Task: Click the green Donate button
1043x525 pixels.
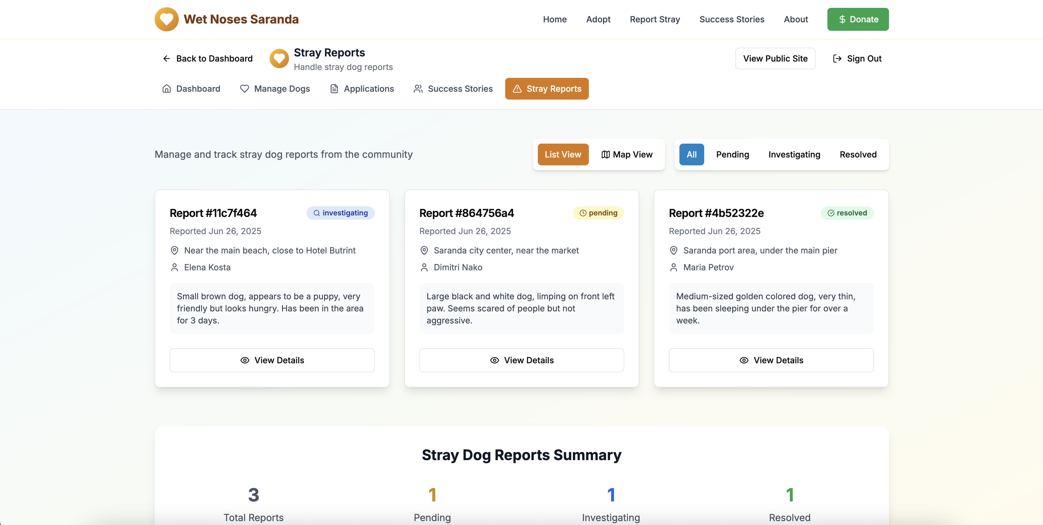Action: [x=858, y=19]
